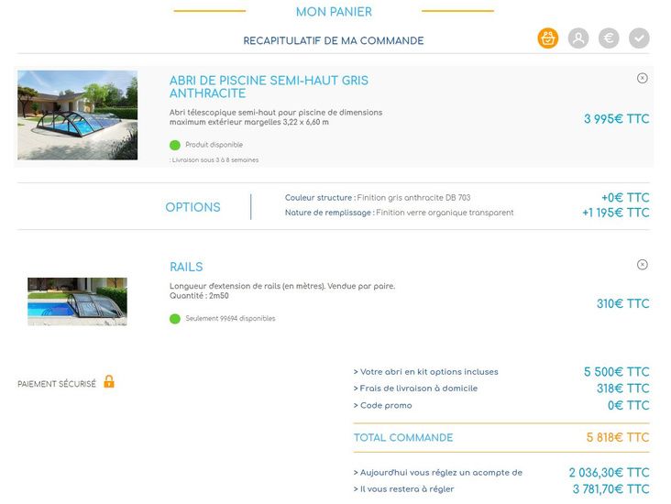Click the orange basket step icon
The image size is (671, 504).
pyautogui.click(x=547, y=38)
